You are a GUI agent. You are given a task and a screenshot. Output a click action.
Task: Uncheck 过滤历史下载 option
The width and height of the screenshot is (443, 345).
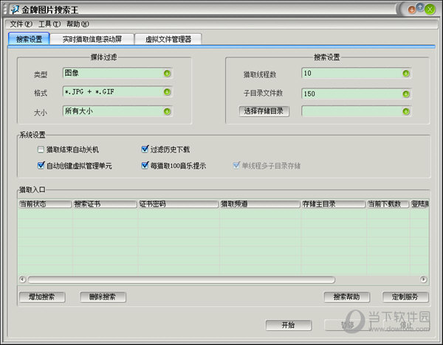tap(145, 149)
